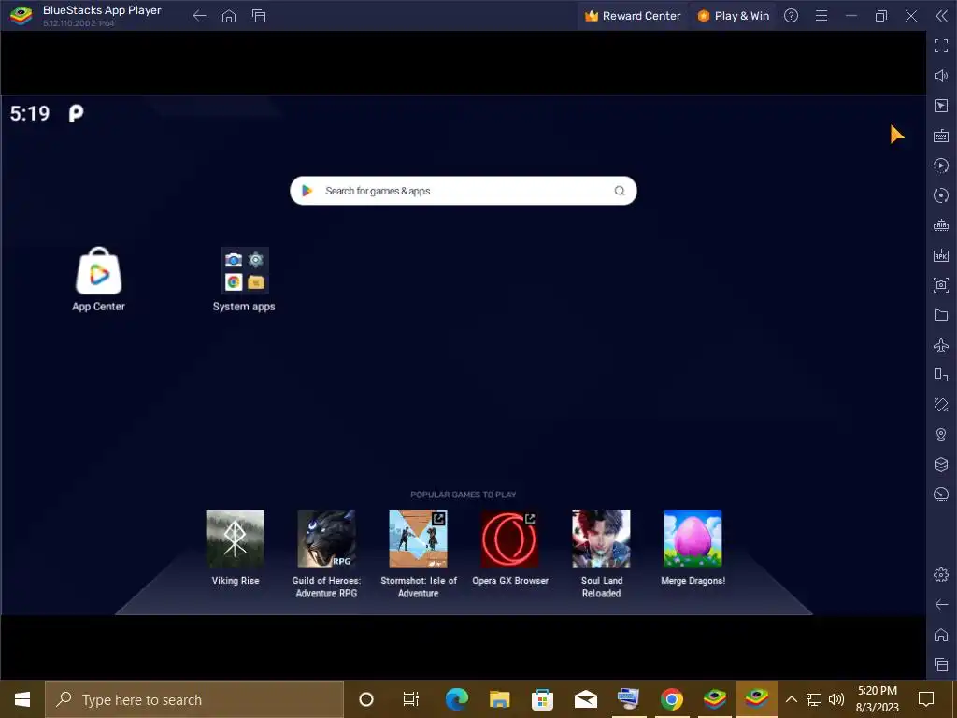
Task: Open Windows Task View button
Action: [x=411, y=699]
